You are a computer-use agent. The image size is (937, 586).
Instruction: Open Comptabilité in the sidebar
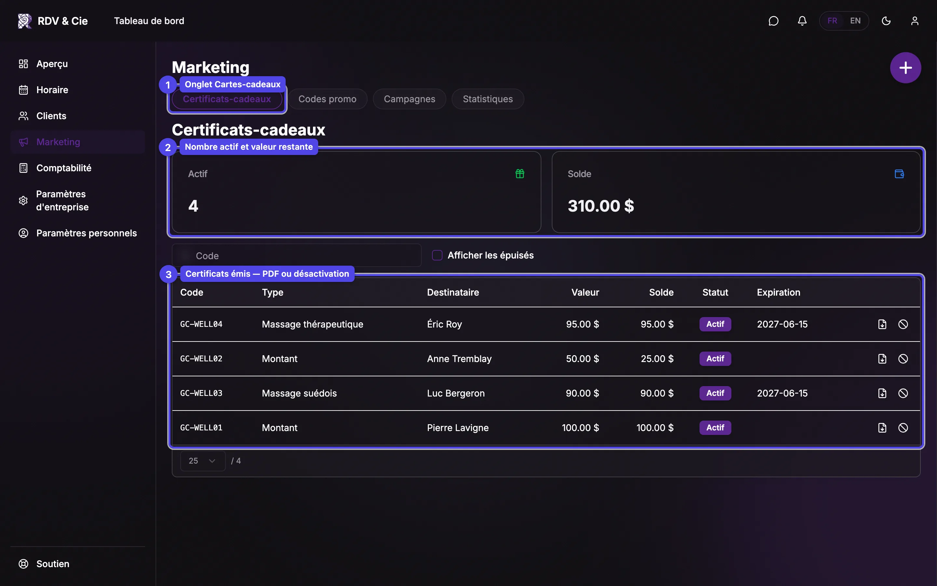(77, 168)
